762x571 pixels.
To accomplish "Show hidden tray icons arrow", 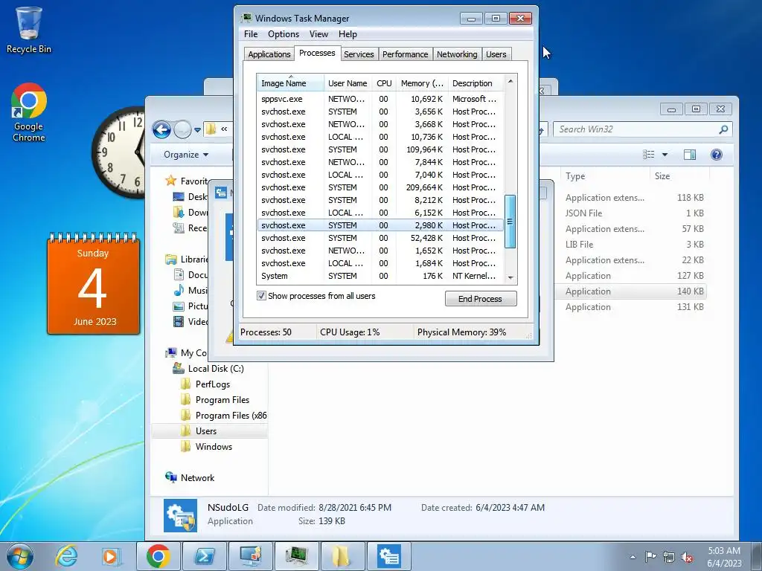I will pyautogui.click(x=633, y=557).
